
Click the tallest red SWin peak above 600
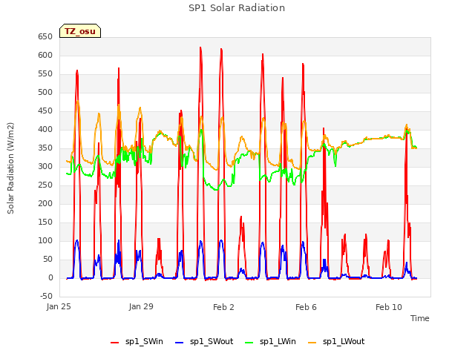[x=200, y=47]
